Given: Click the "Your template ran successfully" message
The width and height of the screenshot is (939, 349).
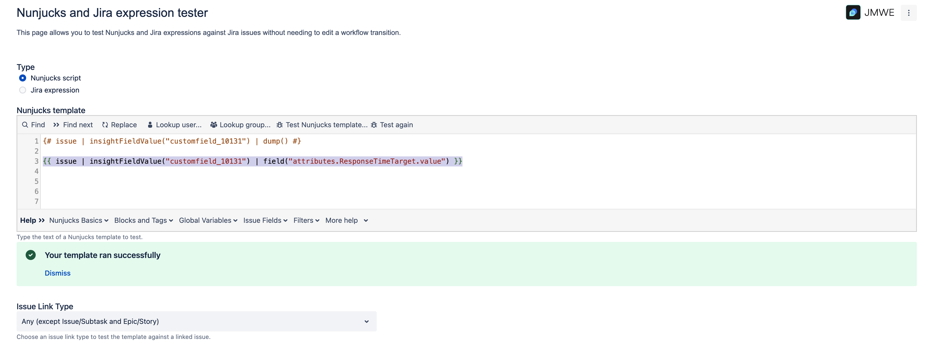Looking at the screenshot, I should coord(102,255).
